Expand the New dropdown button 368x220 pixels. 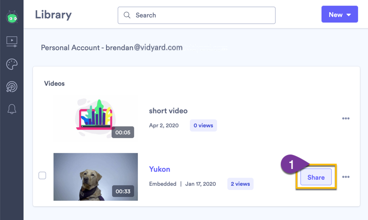tap(339, 15)
